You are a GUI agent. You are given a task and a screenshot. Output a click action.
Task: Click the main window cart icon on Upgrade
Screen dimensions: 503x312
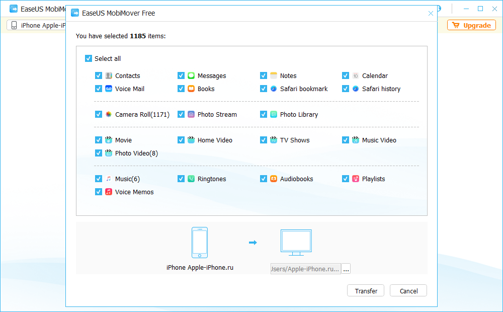coord(456,25)
